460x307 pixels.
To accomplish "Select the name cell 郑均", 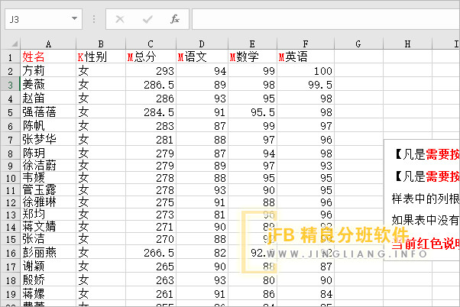I will click(x=48, y=215).
